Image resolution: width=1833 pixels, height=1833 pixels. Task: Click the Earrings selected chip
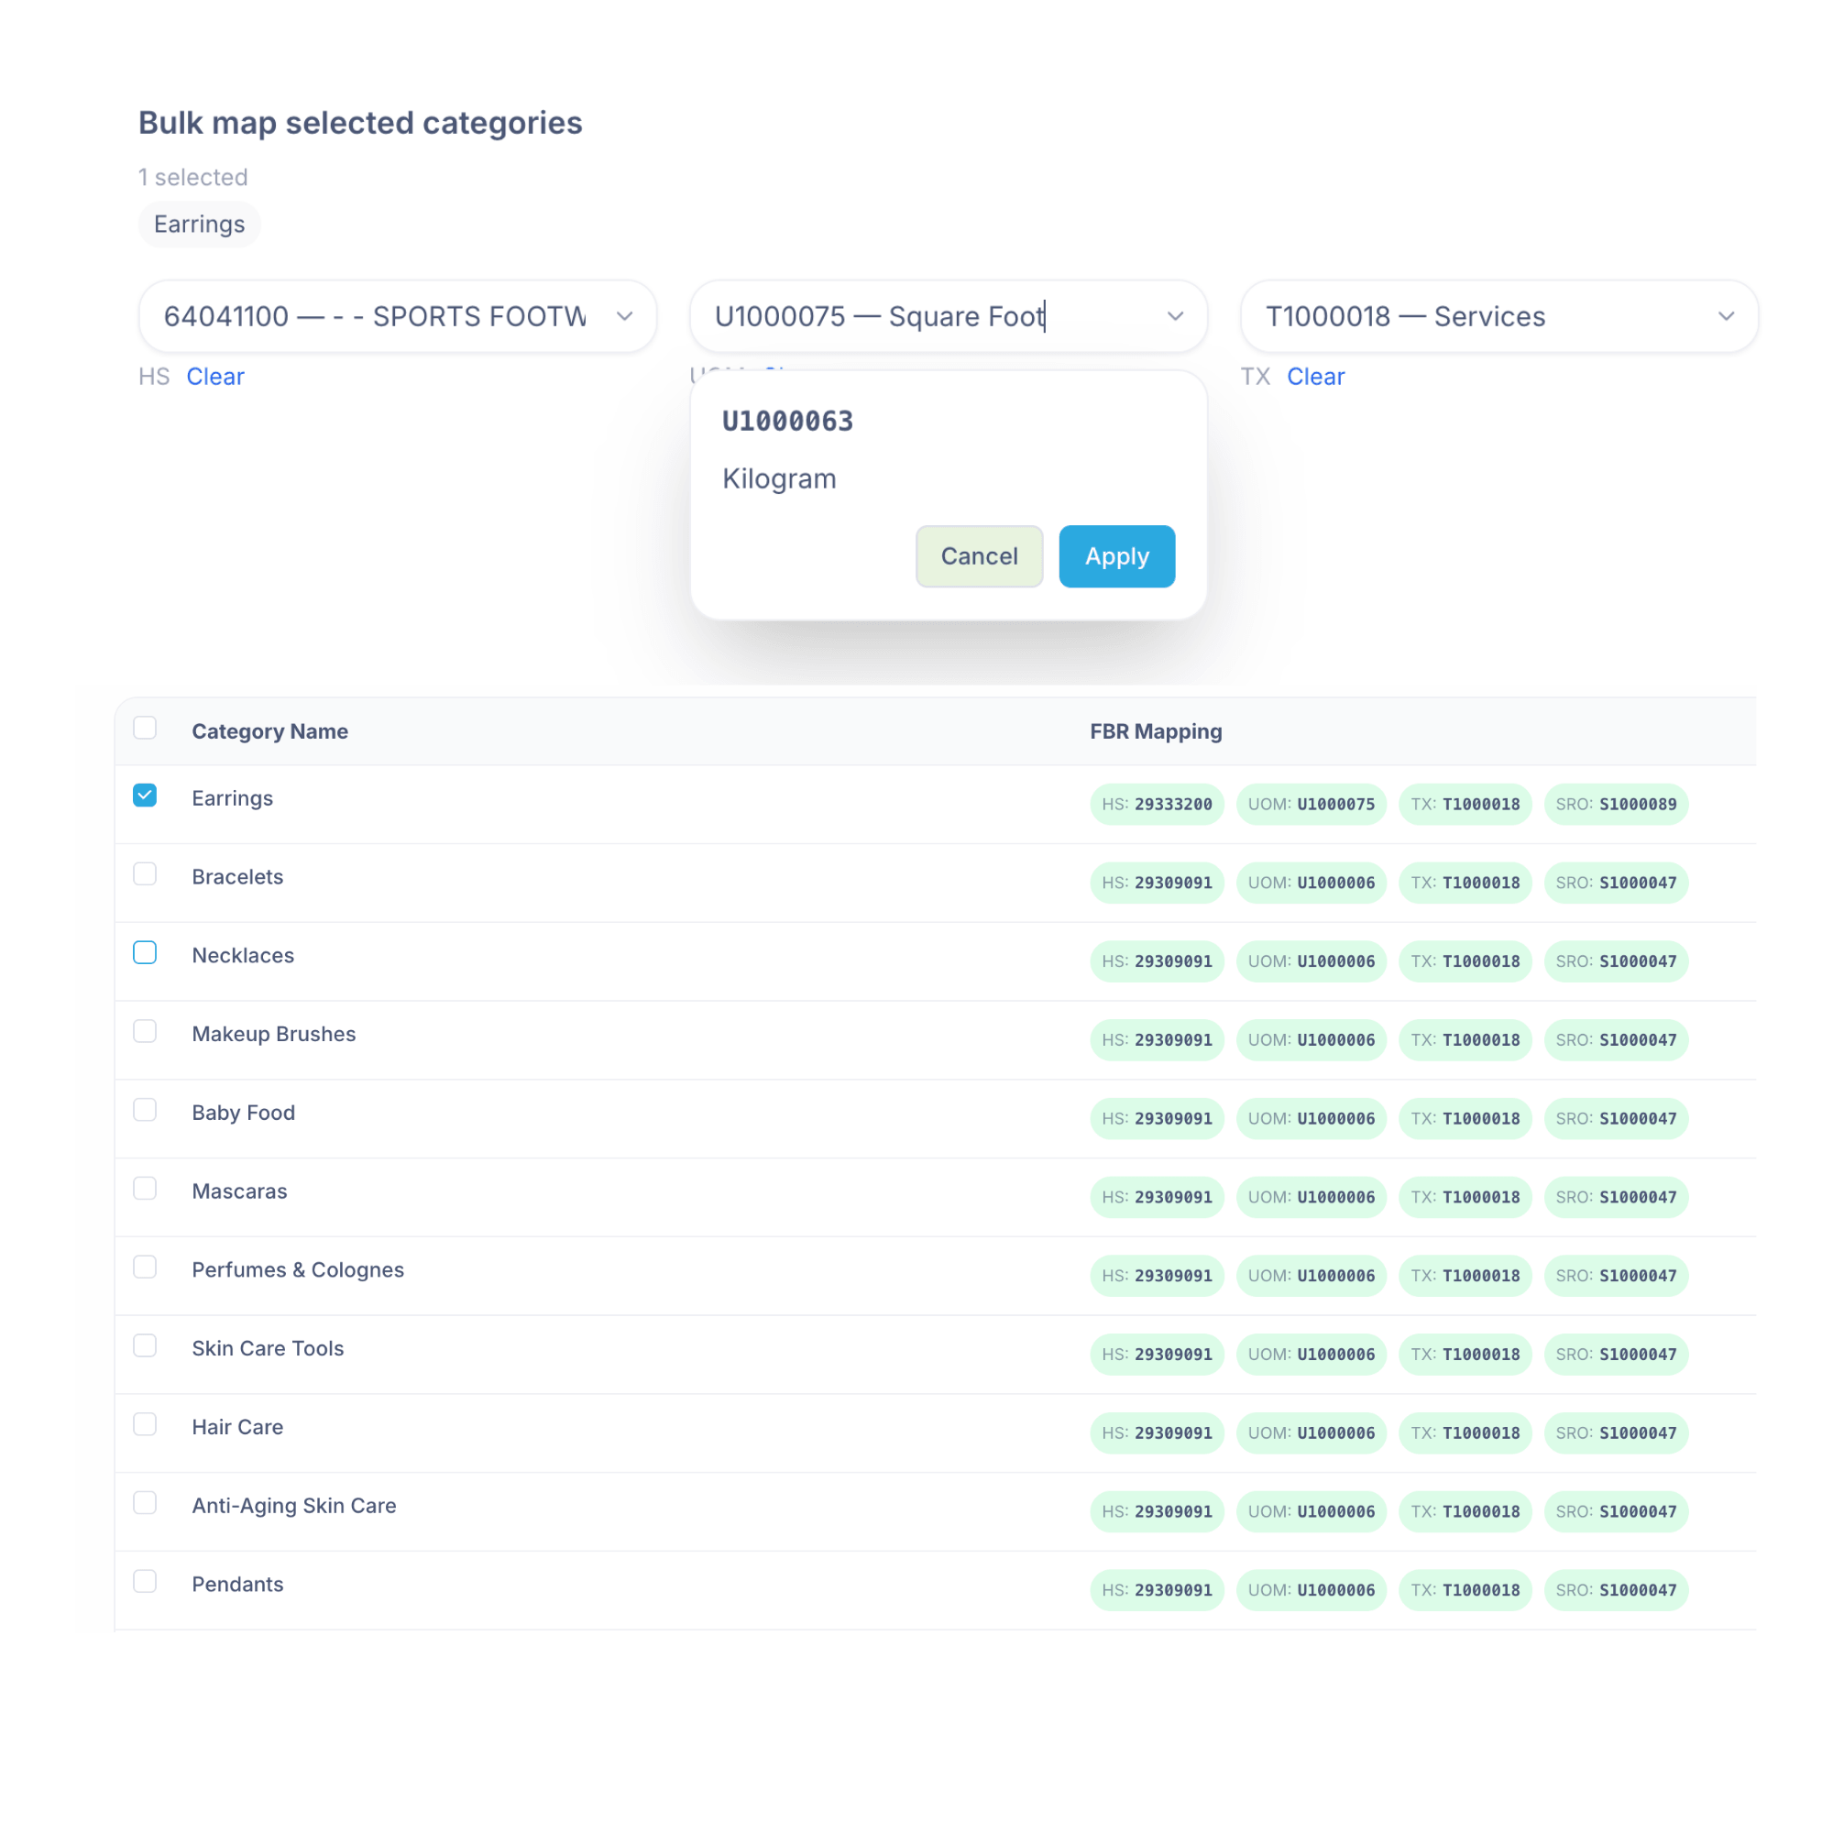tap(199, 224)
